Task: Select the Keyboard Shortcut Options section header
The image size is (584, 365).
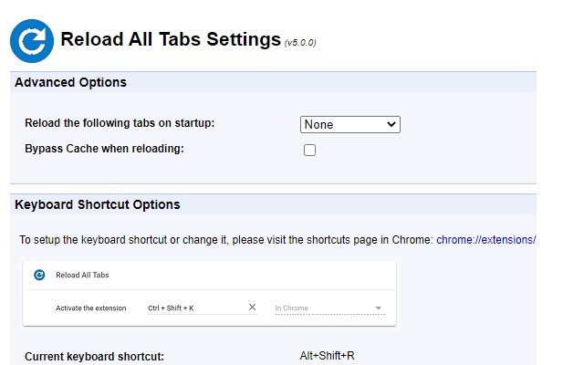Action: coord(98,204)
